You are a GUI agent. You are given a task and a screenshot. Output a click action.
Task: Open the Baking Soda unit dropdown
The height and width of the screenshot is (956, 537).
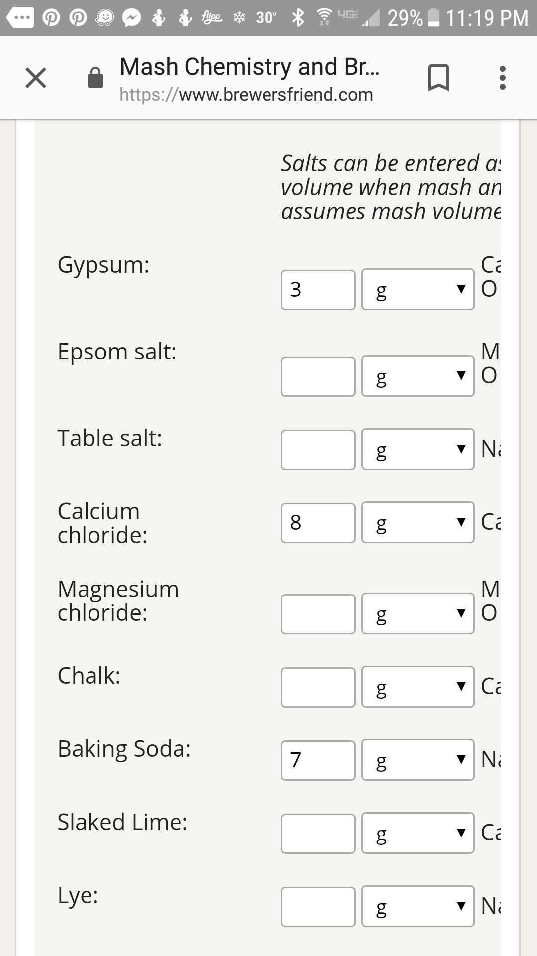tap(418, 760)
